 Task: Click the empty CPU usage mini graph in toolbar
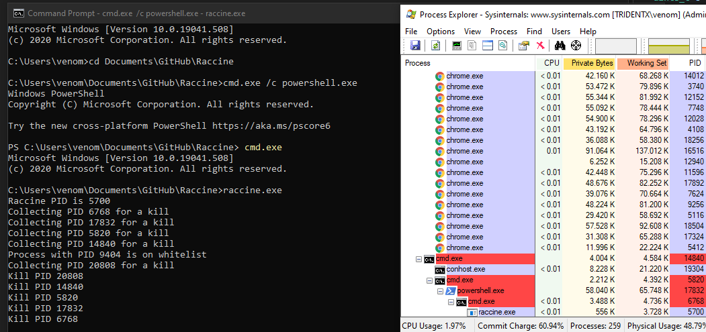pos(616,46)
